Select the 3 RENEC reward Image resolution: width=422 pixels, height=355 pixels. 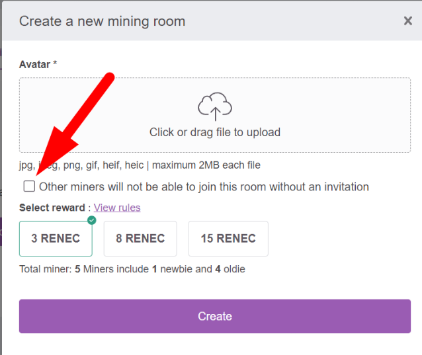tap(56, 239)
